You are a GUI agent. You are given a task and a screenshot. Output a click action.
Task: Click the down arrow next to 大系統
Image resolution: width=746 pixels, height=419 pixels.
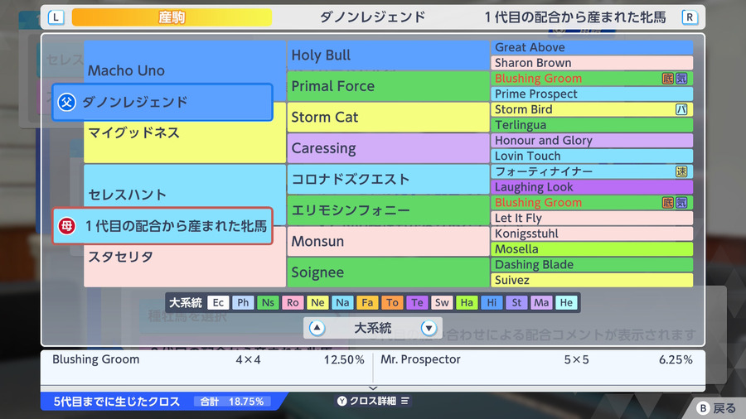click(x=429, y=328)
